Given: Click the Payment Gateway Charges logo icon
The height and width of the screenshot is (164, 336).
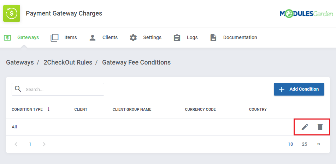Looking at the screenshot, I should (12, 13).
